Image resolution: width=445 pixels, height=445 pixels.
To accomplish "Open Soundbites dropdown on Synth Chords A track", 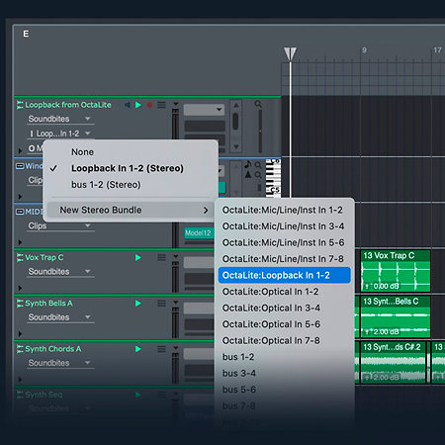I will [59, 363].
